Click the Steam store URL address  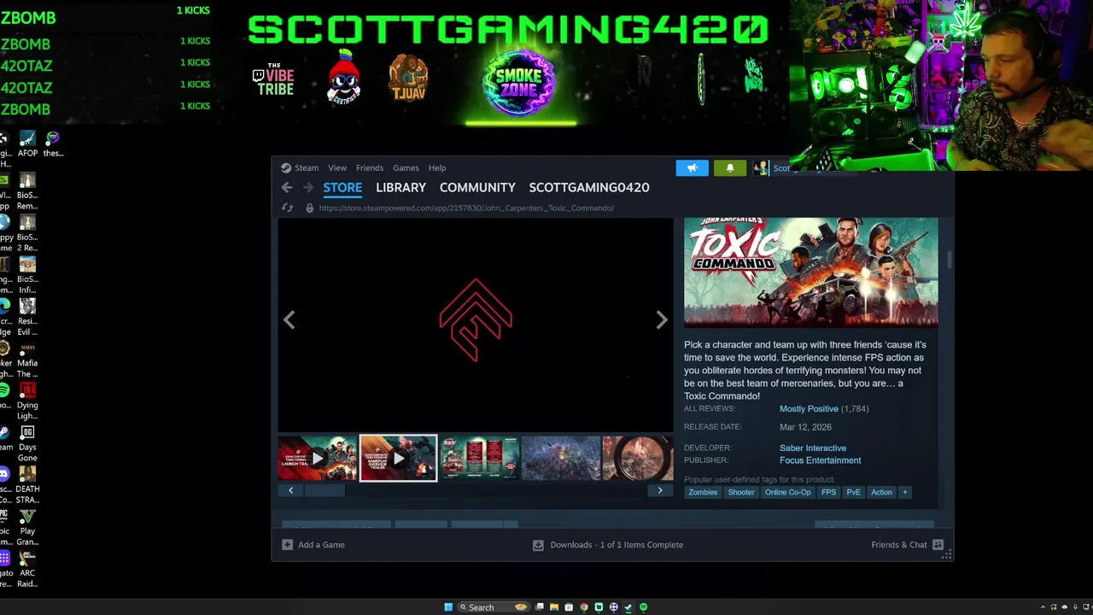pyautogui.click(x=466, y=208)
